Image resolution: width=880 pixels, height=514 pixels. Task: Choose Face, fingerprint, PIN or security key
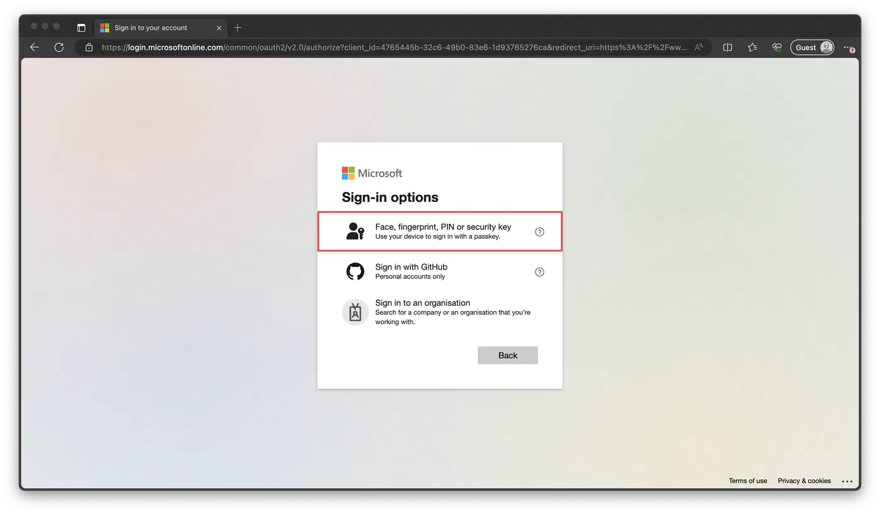point(440,231)
